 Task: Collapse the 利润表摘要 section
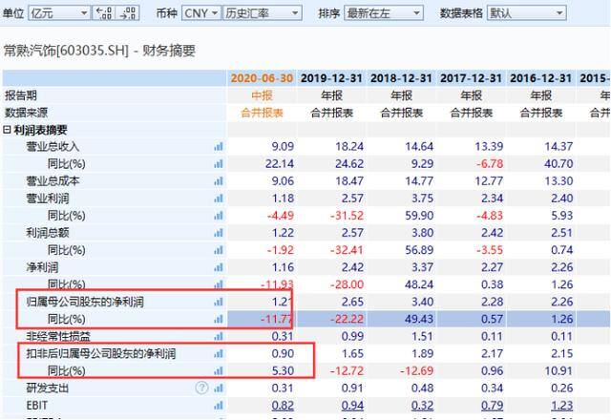click(7, 130)
